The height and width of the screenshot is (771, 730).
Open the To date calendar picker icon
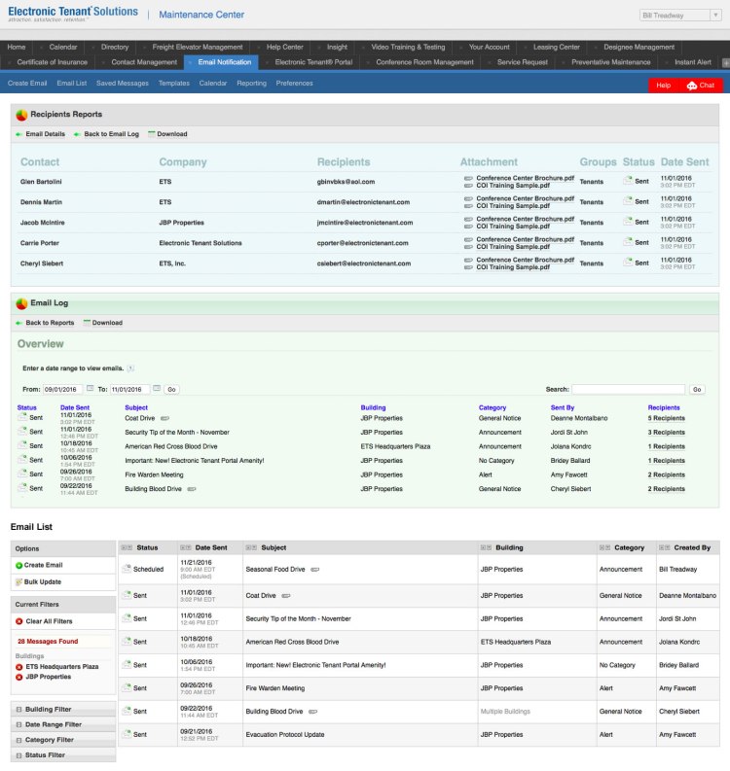click(x=157, y=389)
